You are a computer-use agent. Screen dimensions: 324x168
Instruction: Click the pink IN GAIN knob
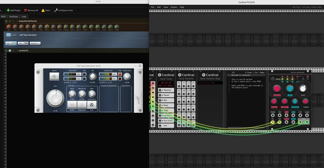274,101
